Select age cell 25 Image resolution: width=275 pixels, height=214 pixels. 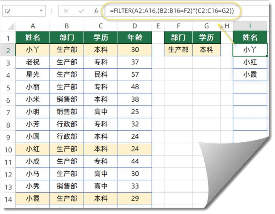click(x=135, y=112)
